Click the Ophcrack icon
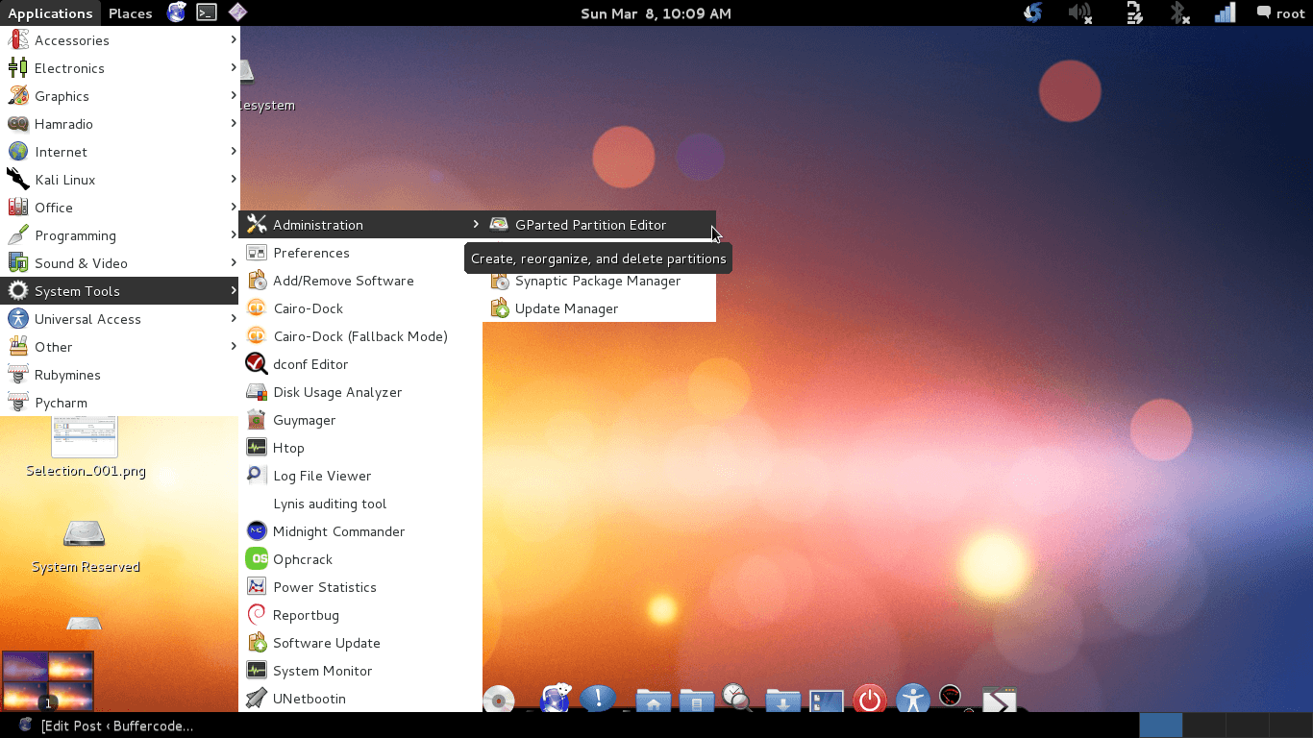The width and height of the screenshot is (1313, 738). [x=257, y=559]
